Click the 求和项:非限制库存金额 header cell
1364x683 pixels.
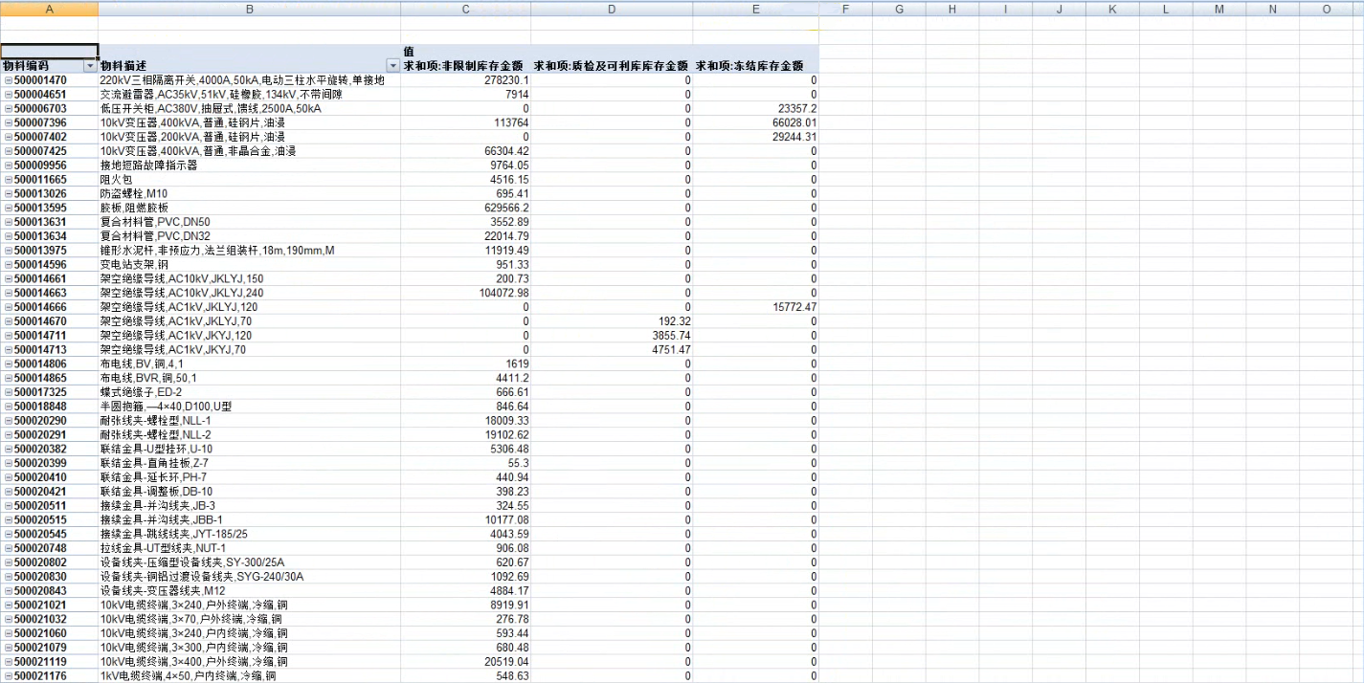pyautogui.click(x=464, y=66)
